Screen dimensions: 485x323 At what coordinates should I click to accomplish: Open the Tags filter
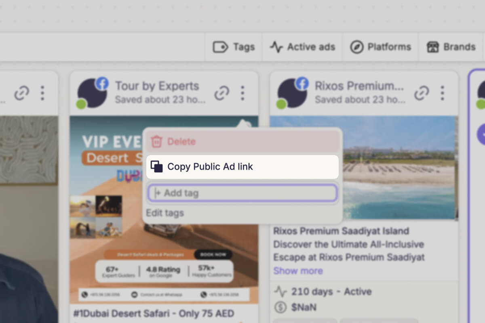click(x=234, y=47)
